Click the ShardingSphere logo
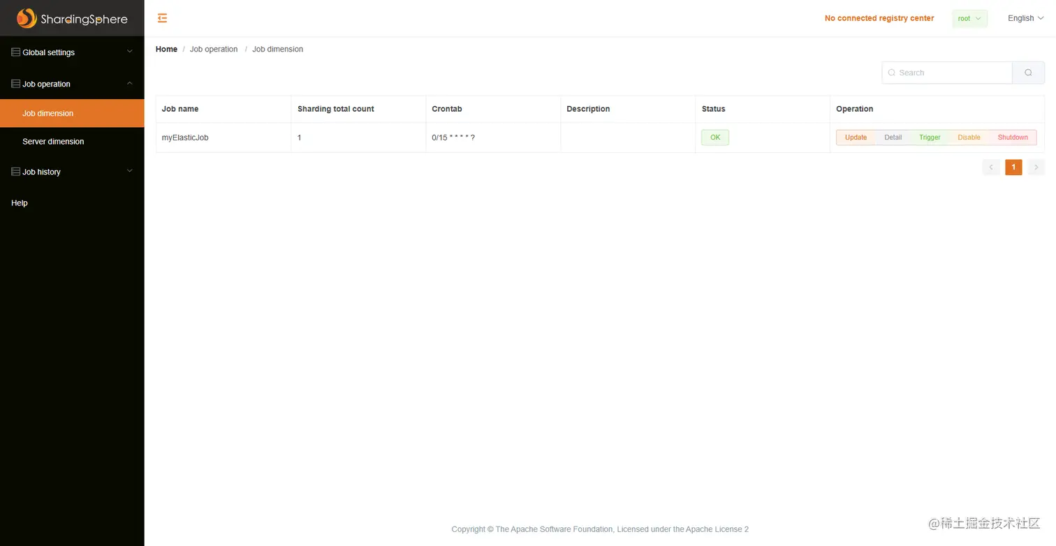The image size is (1056, 546). click(72, 18)
